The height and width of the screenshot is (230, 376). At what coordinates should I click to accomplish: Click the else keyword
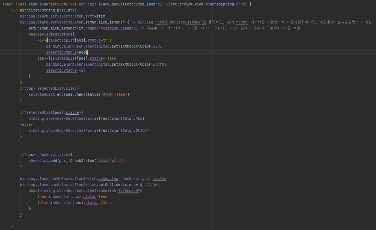[26, 125]
